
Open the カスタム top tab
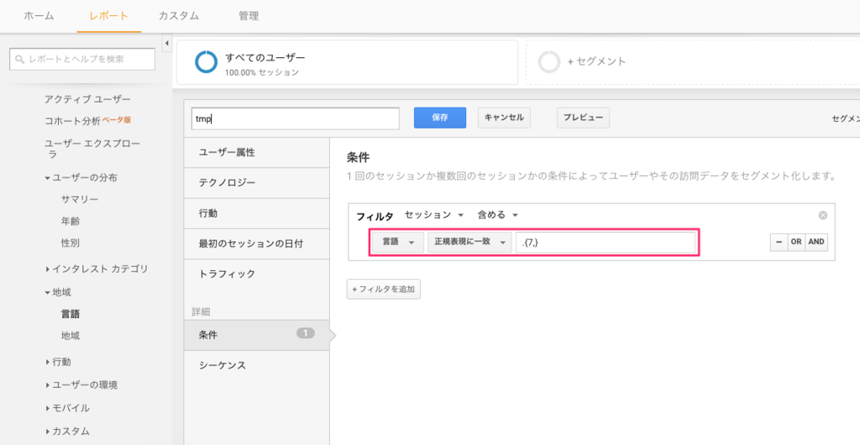(x=178, y=16)
